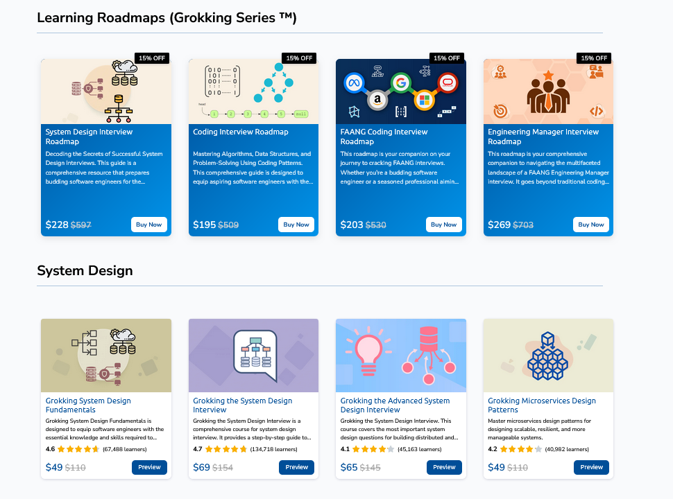This screenshot has width=673, height=499.
Task: Click the strikethrough $703 original price
Action: point(523,225)
